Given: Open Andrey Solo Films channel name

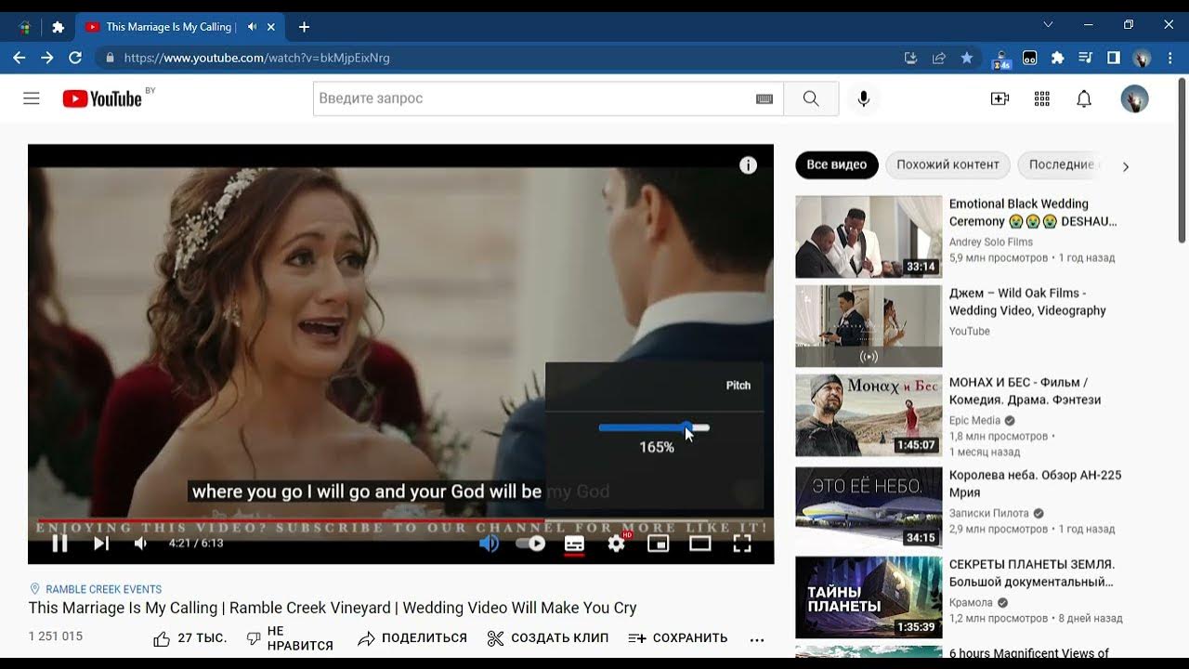Looking at the screenshot, I should 990,242.
